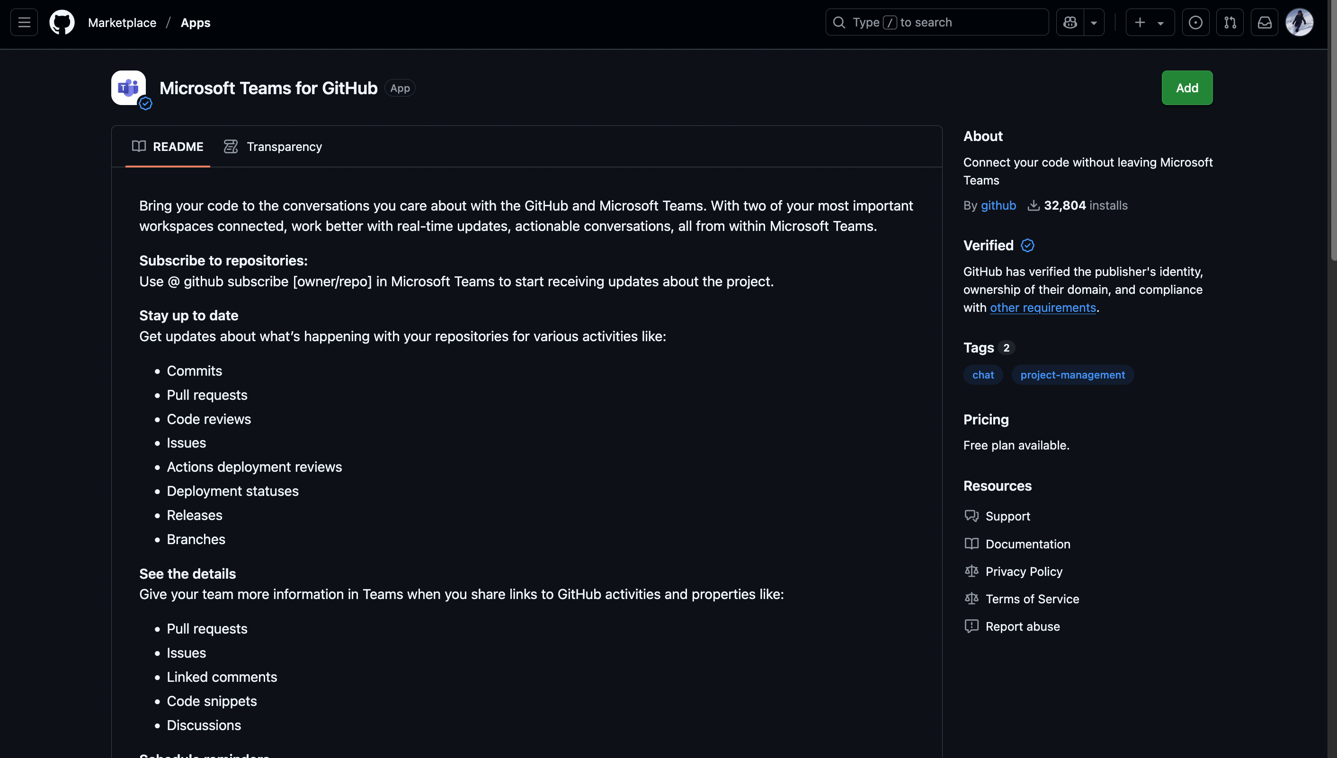Click your profile avatar

(1300, 22)
